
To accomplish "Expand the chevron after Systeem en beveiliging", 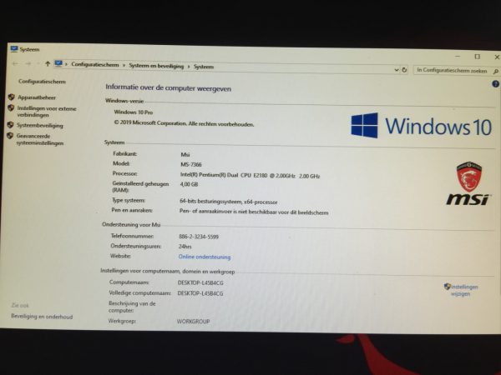I will (x=189, y=67).
